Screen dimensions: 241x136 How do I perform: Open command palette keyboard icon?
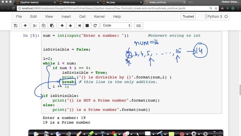coord(139,26)
